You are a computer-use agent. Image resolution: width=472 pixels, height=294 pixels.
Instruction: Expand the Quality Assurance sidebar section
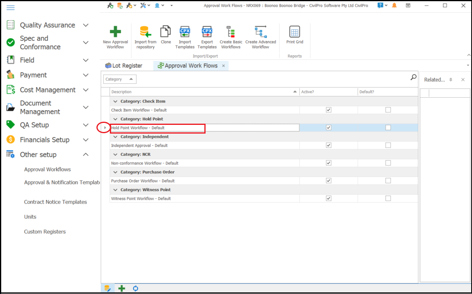pos(85,25)
